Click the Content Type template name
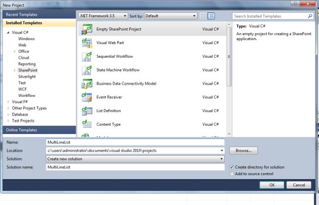 pos(108,124)
